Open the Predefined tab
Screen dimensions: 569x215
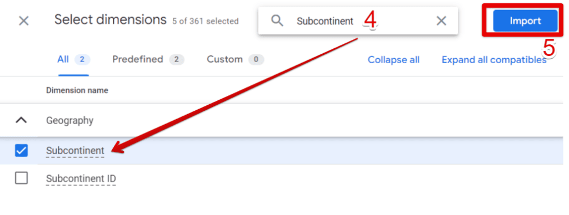click(x=148, y=59)
